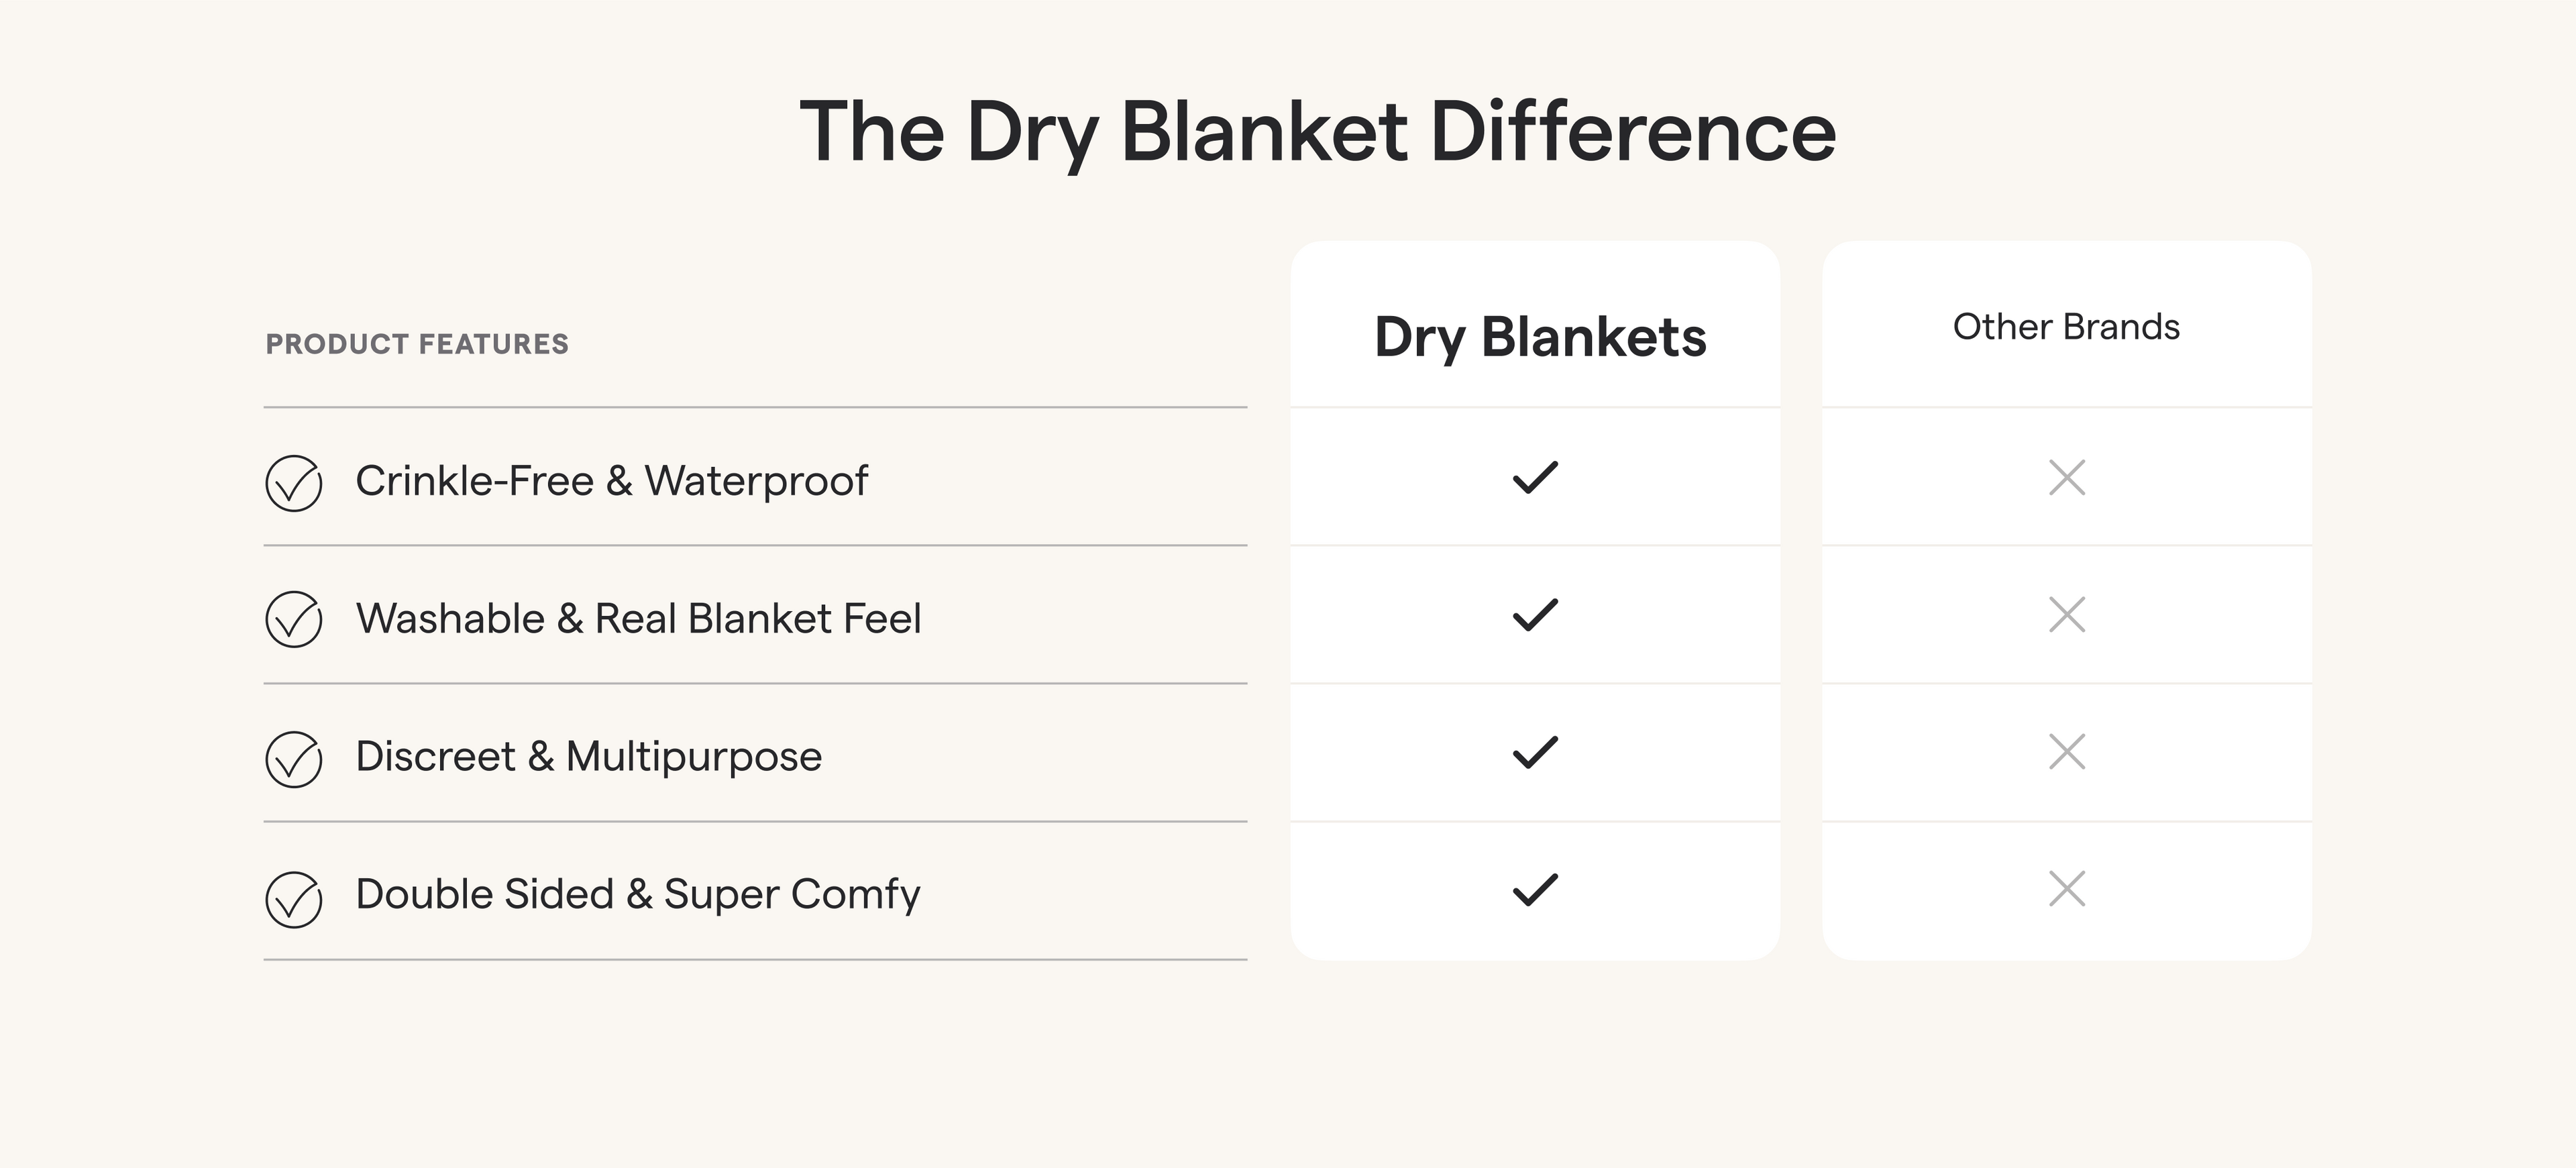
Task: Click circled check icon beside Washable & Real Blanket Feel
Action: 293,619
